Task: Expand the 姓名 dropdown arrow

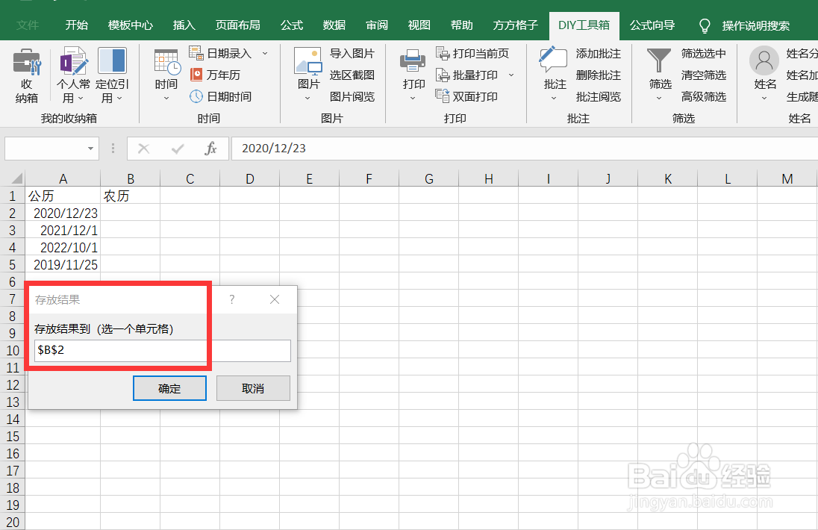Action: 764,98
